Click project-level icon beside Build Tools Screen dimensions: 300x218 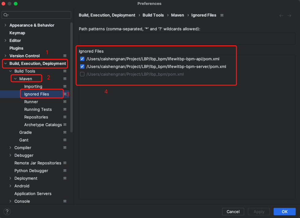pos(65,71)
